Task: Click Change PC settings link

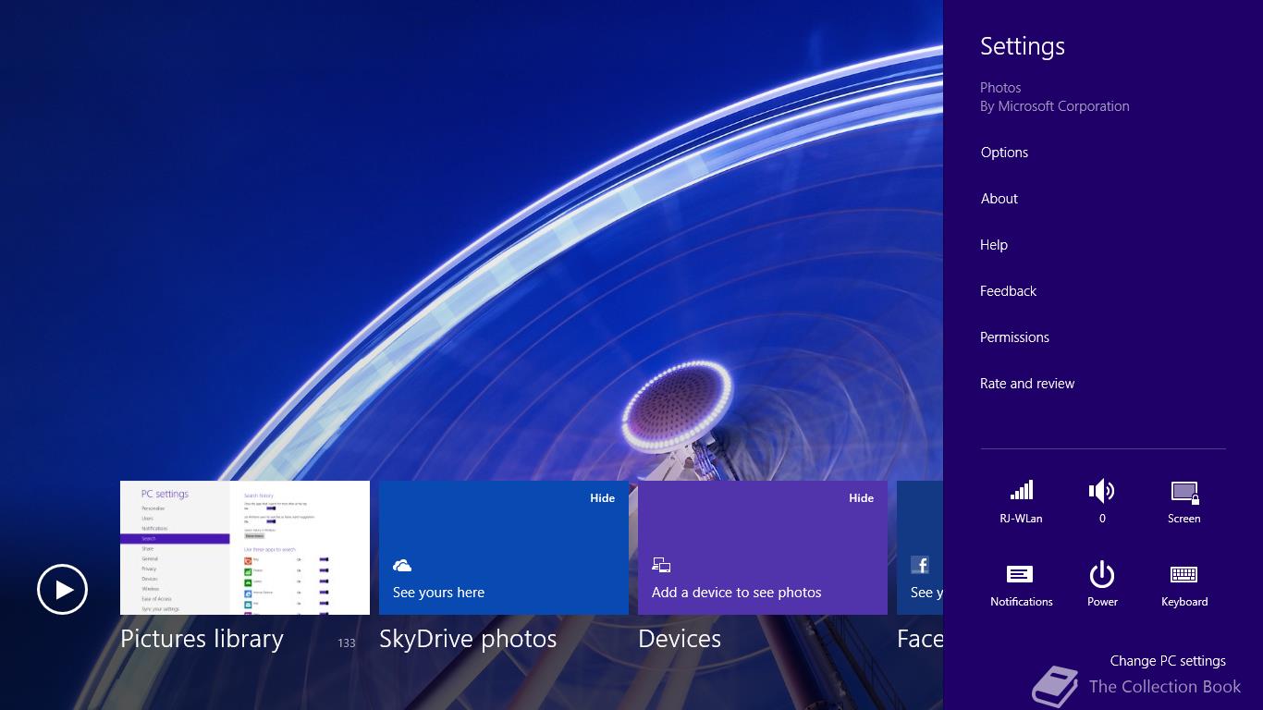Action: (x=1168, y=661)
